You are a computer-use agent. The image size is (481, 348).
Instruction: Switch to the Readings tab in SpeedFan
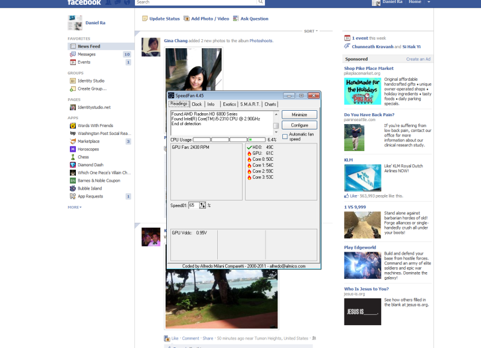click(179, 104)
